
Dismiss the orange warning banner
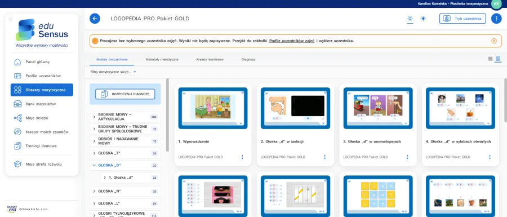pos(493,41)
